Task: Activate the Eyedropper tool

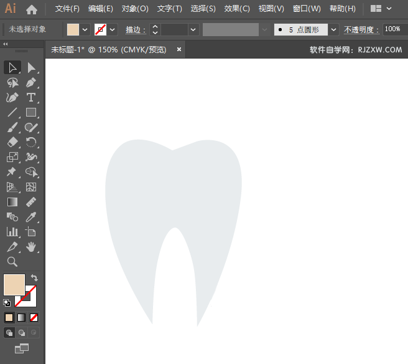Action: (x=31, y=217)
